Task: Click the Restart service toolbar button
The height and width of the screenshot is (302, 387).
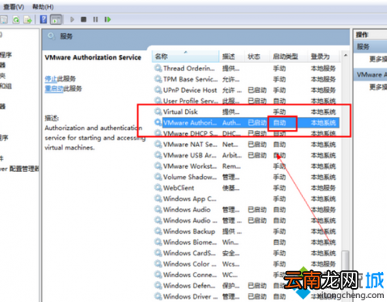Action: click(108, 19)
